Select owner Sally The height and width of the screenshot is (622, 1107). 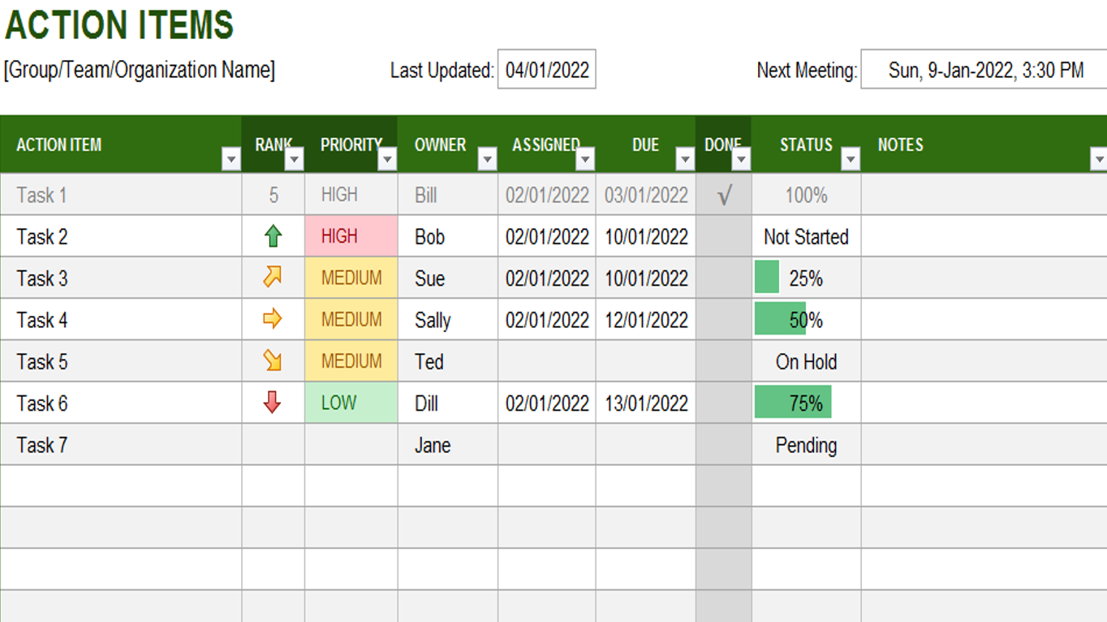coord(448,319)
